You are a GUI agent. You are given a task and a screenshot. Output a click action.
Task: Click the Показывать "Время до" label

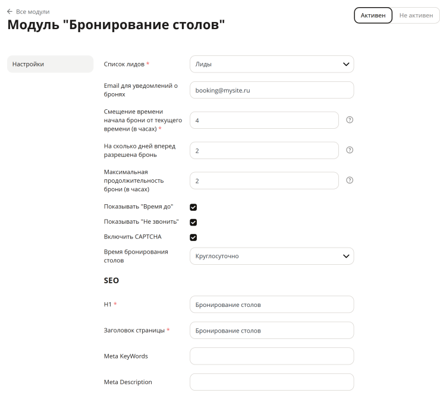point(139,207)
